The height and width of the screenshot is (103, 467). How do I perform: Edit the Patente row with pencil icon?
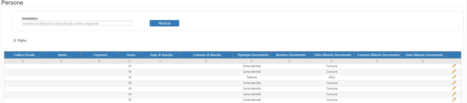[454, 77]
